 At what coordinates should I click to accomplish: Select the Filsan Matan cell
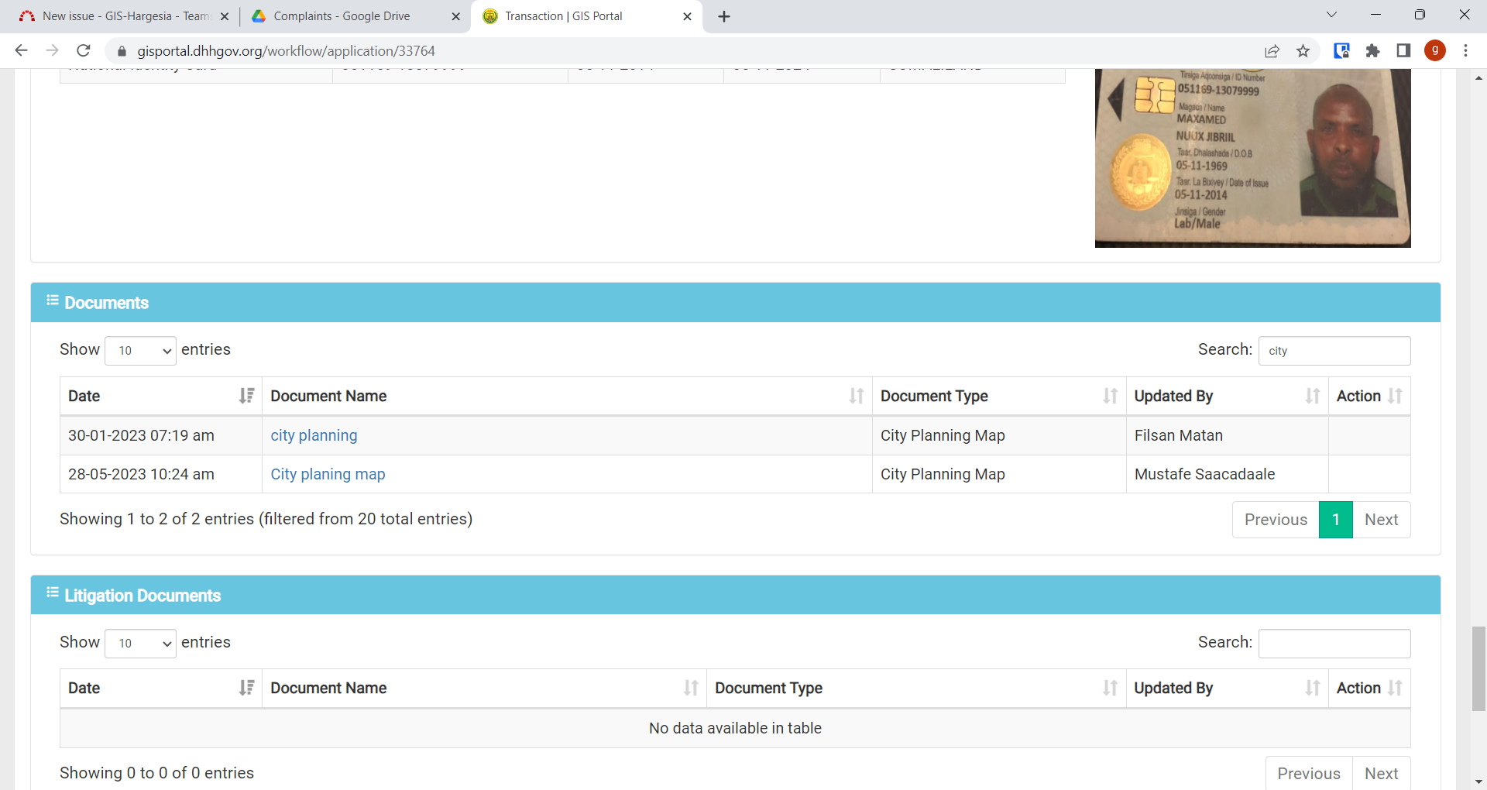tap(1227, 435)
